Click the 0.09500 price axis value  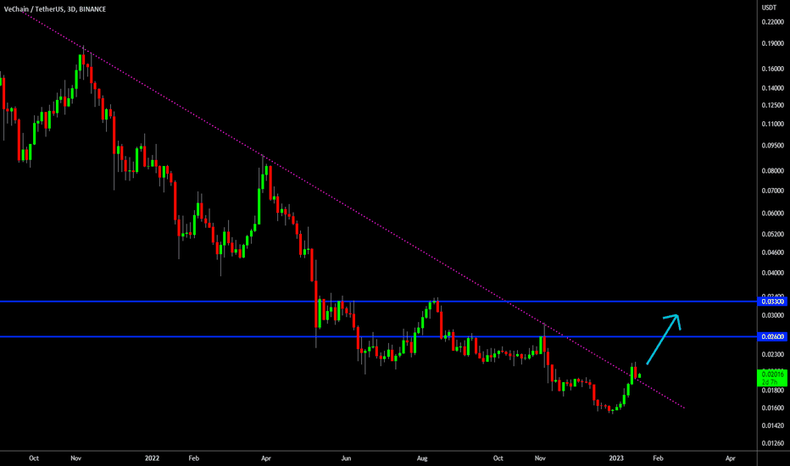pos(773,146)
